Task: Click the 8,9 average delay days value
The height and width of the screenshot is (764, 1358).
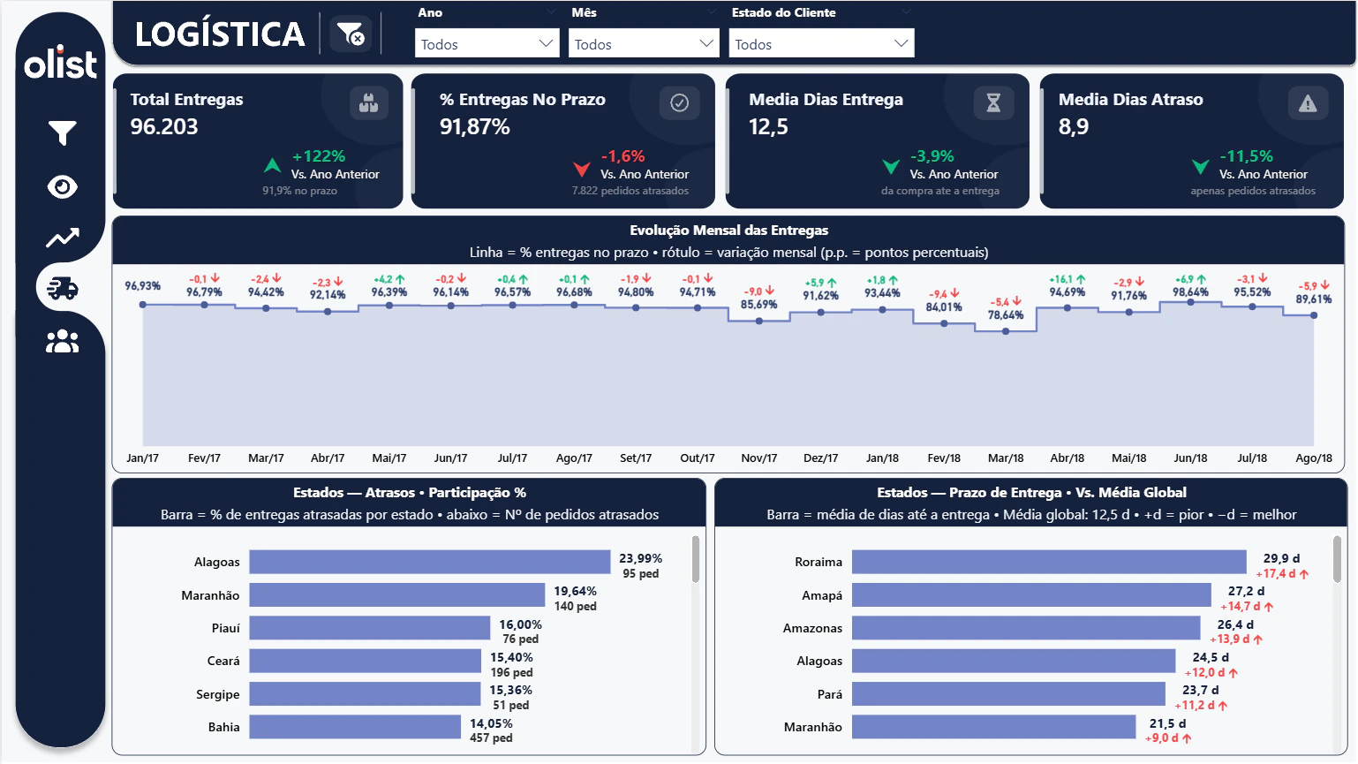Action: [x=1074, y=127]
